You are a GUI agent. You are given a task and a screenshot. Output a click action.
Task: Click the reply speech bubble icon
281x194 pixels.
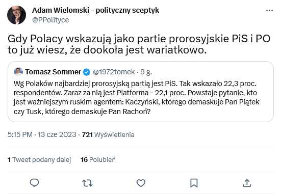[34, 183]
